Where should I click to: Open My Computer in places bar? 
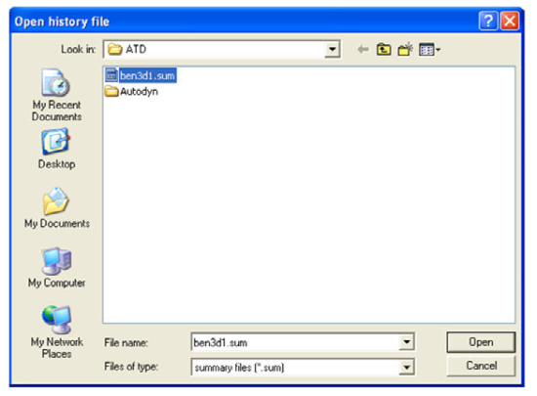[x=57, y=268]
